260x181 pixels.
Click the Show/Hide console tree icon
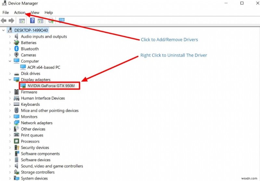22,21
